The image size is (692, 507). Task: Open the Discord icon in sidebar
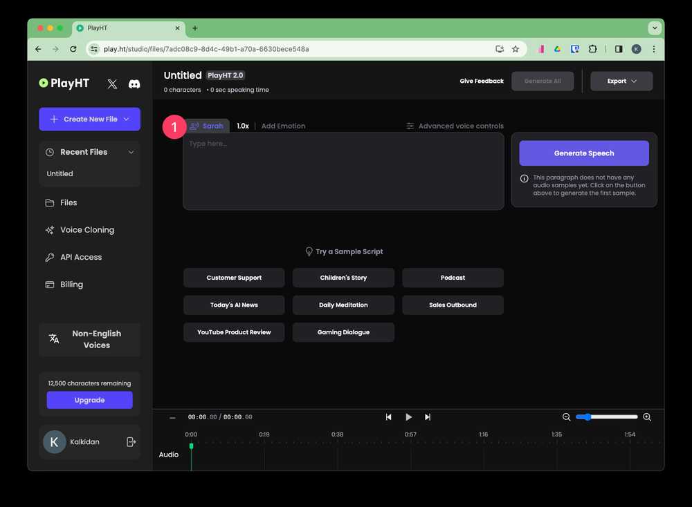(x=134, y=84)
